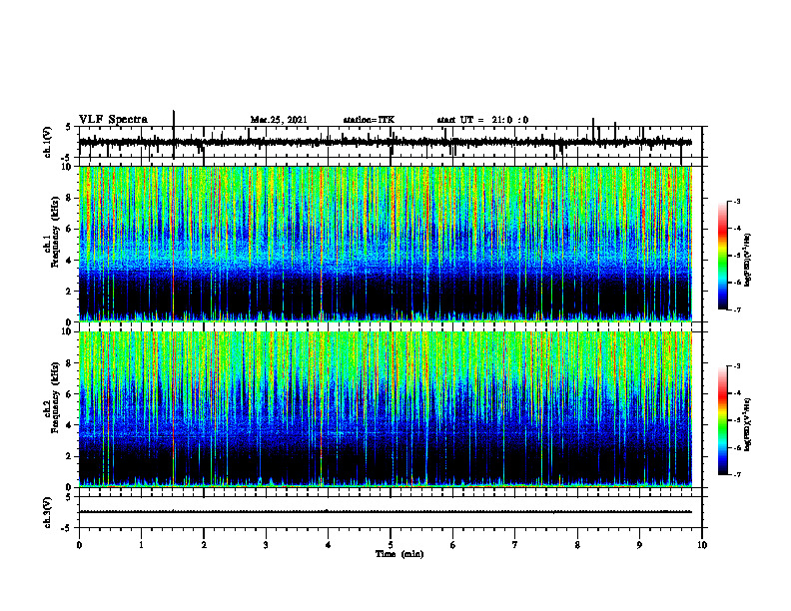Click time-axis tick label "7" minutes
791x611 pixels.
pos(515,545)
